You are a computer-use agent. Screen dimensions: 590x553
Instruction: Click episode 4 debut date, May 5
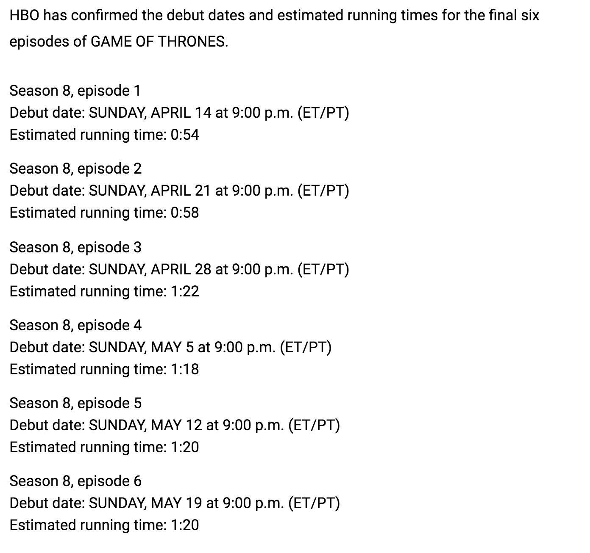pos(170,347)
